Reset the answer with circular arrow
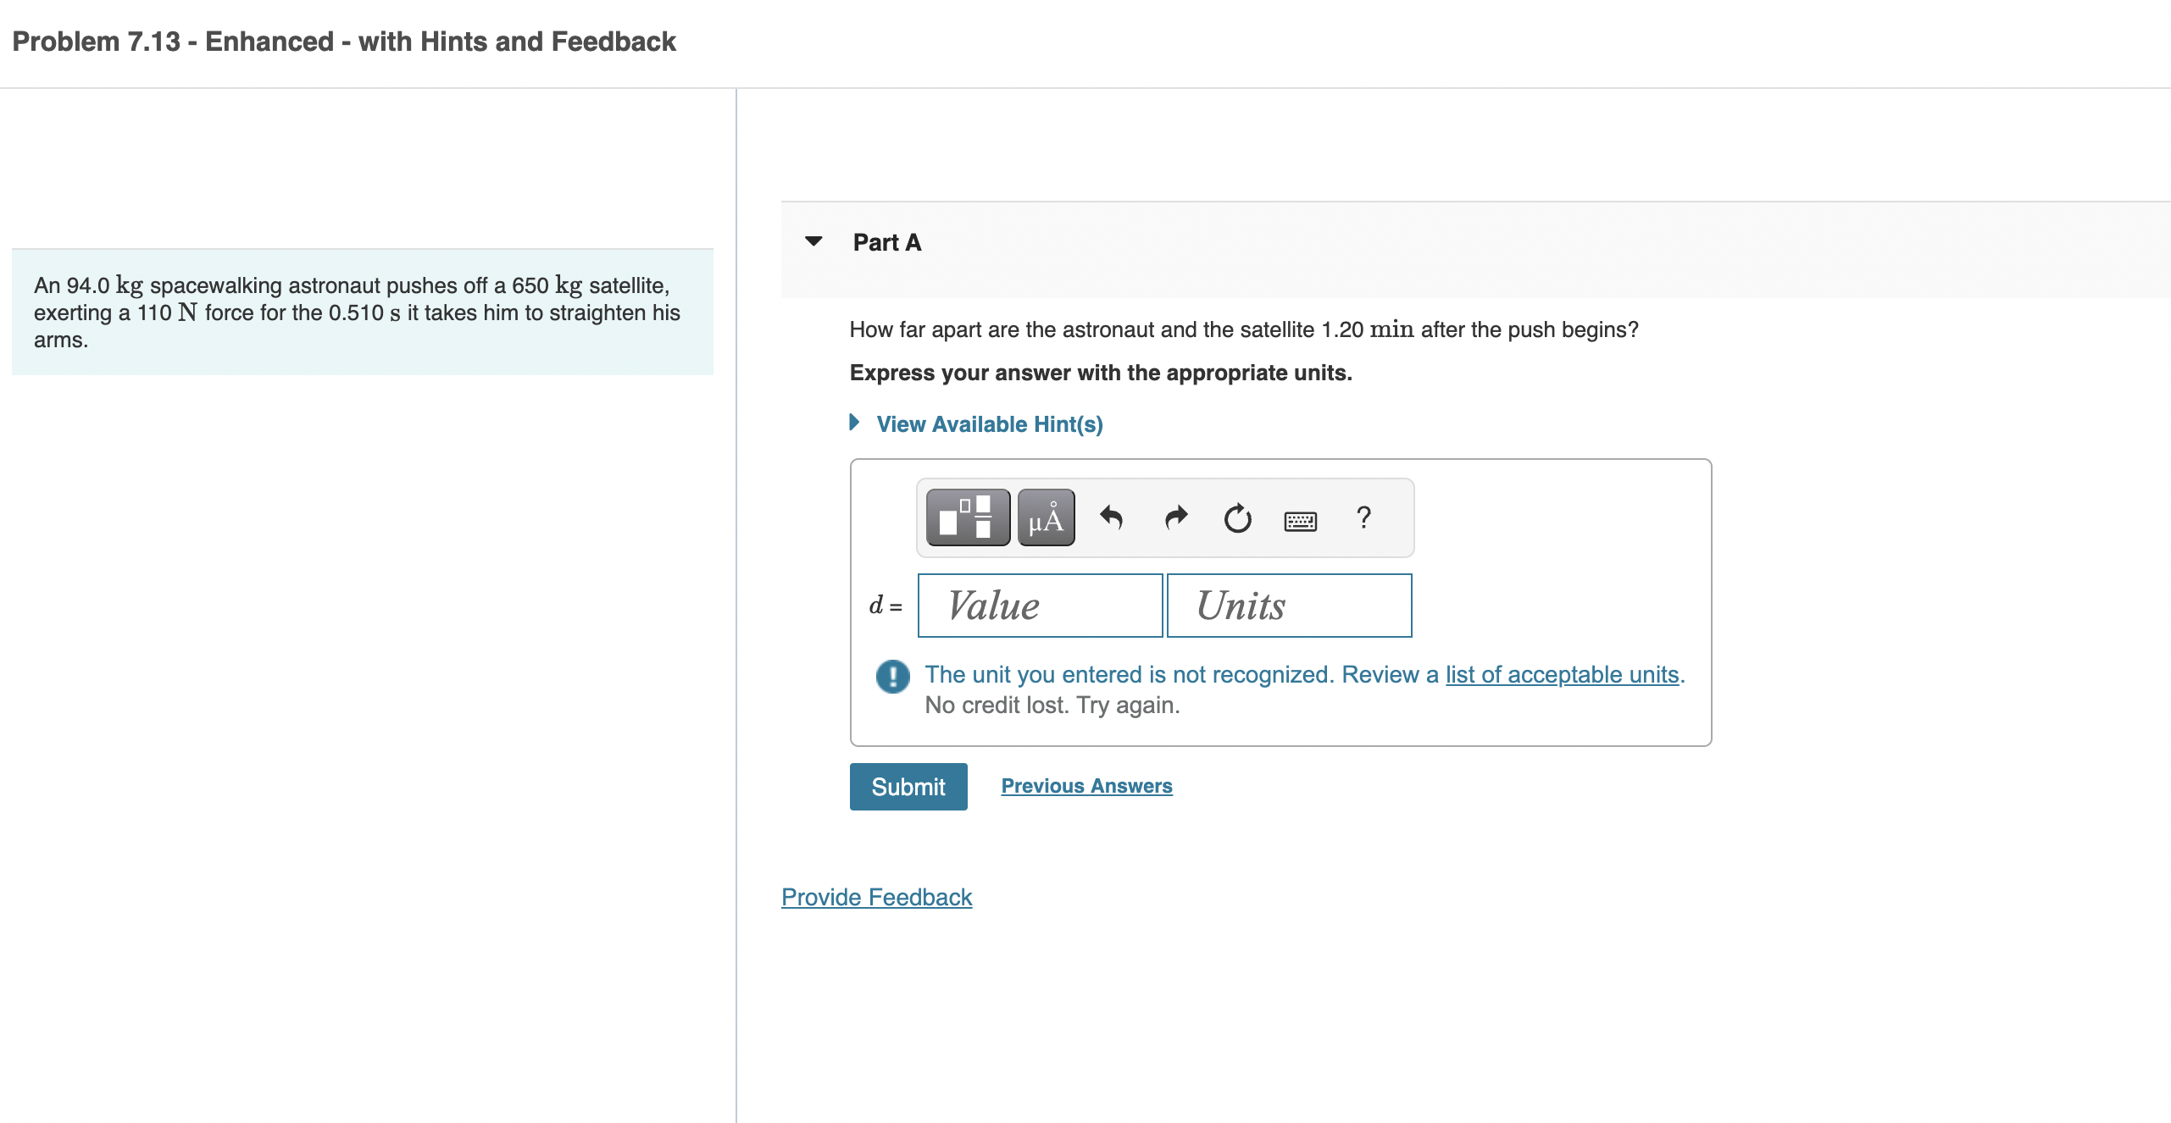 click(x=1237, y=517)
